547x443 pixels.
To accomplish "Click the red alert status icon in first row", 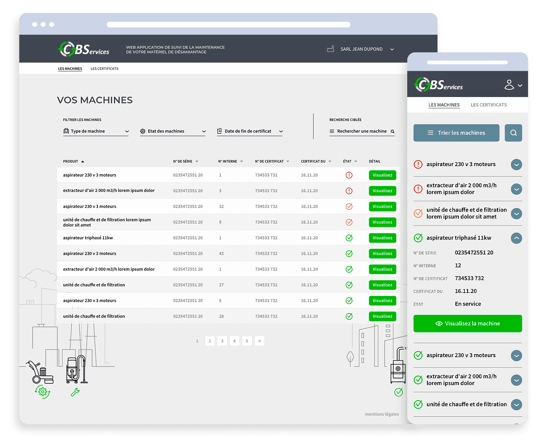I will tap(349, 175).
